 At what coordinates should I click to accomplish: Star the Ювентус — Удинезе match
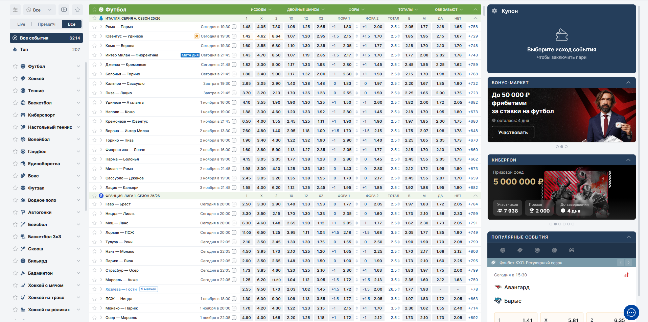94,36
